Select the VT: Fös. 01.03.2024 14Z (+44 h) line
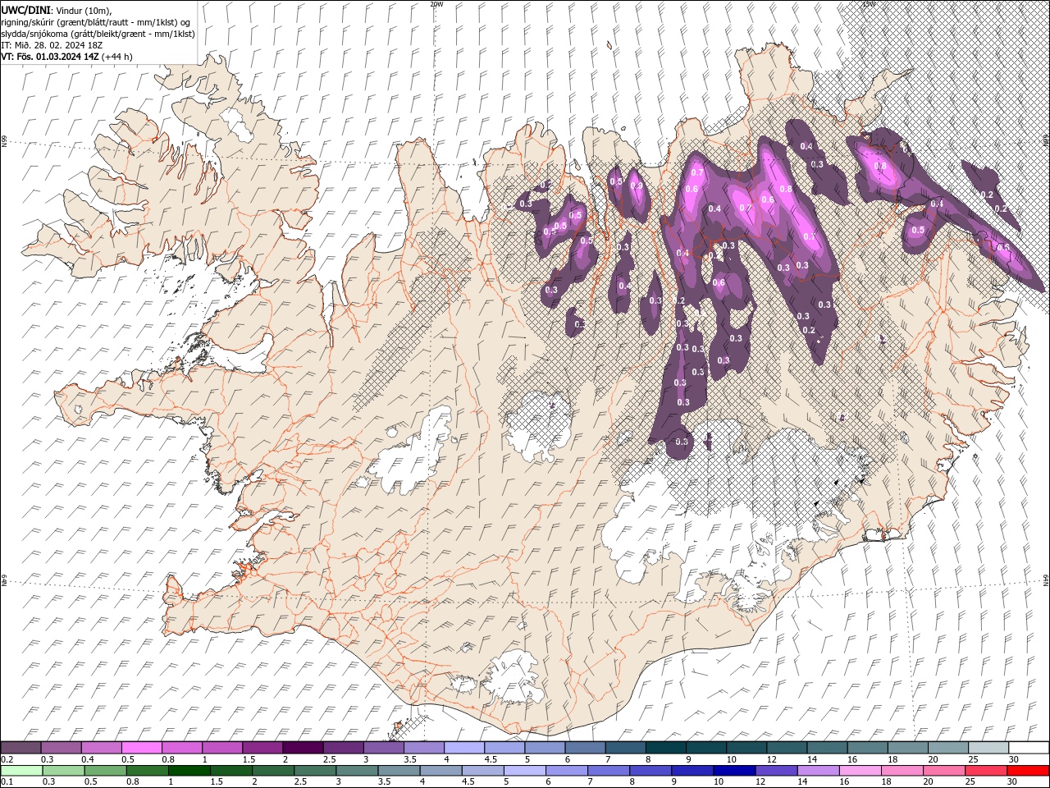This screenshot has width=1050, height=788. (x=66, y=57)
